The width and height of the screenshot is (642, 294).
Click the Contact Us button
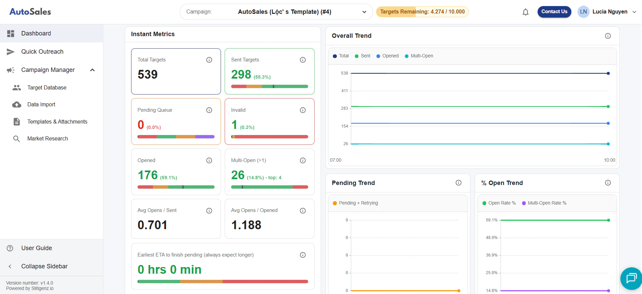point(554,11)
